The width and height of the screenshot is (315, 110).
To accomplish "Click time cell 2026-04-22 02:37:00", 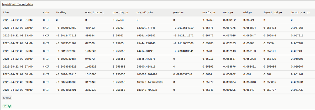I will pos(18,67).
